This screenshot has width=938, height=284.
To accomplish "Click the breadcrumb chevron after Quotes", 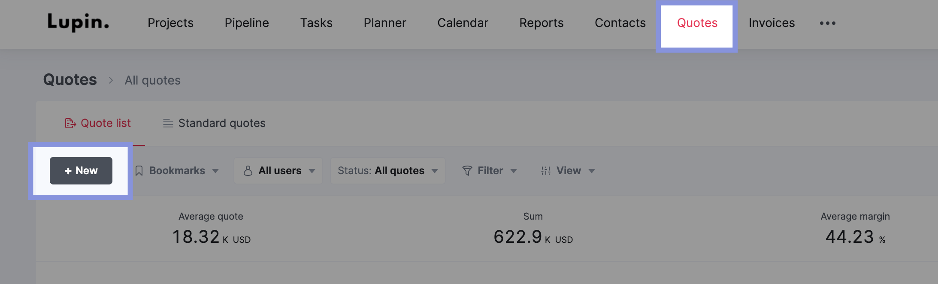I will click(111, 80).
